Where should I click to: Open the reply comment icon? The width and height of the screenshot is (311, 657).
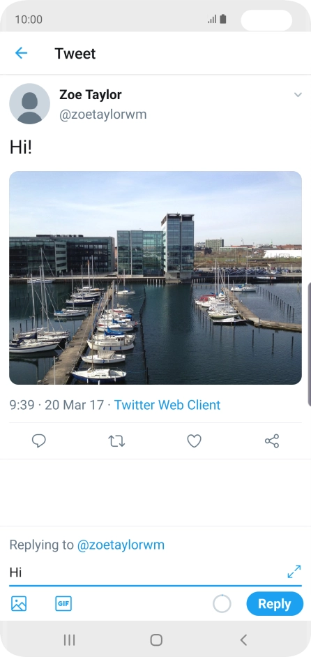click(x=39, y=441)
